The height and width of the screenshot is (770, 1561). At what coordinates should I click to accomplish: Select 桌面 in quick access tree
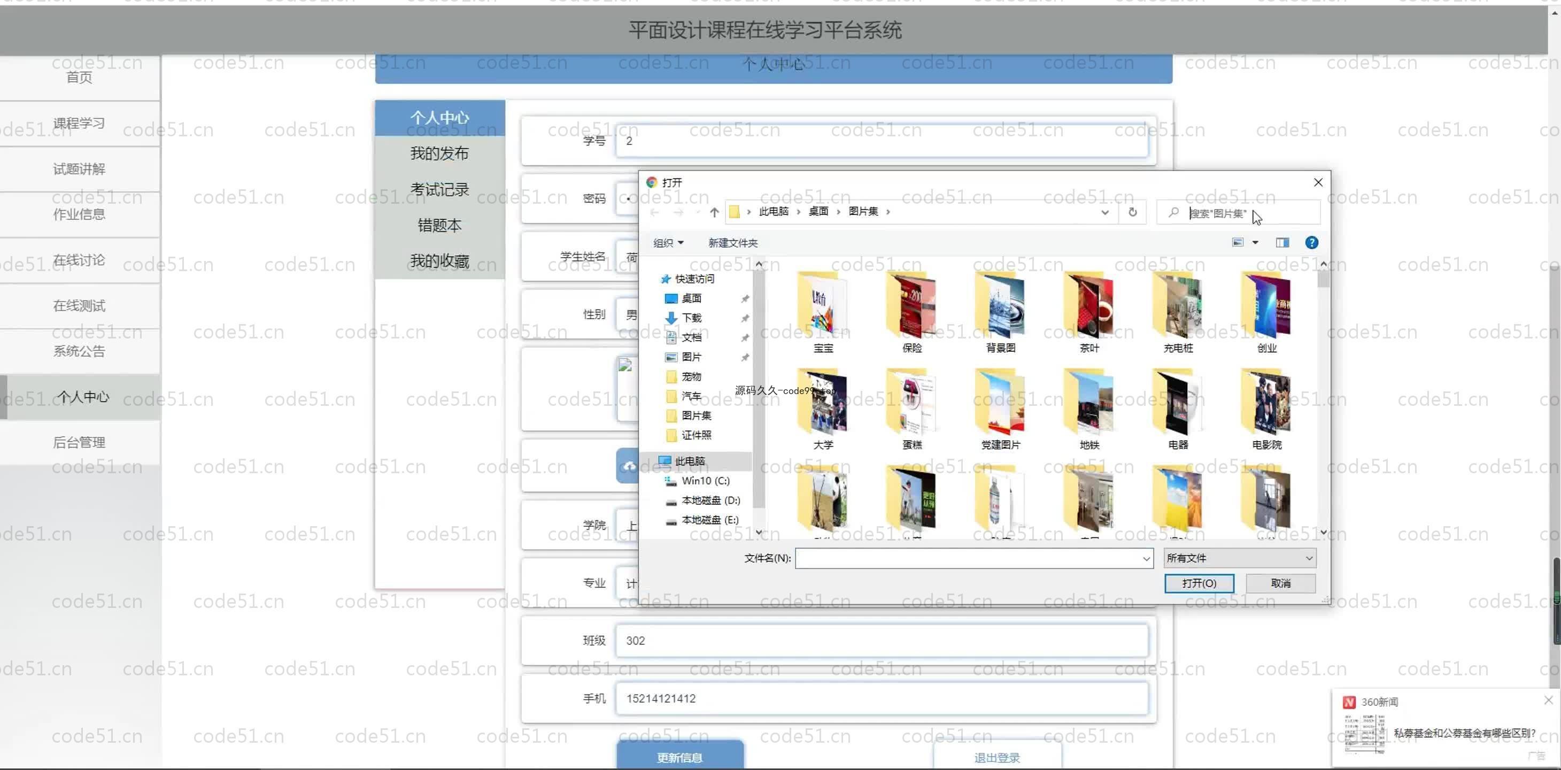point(691,298)
